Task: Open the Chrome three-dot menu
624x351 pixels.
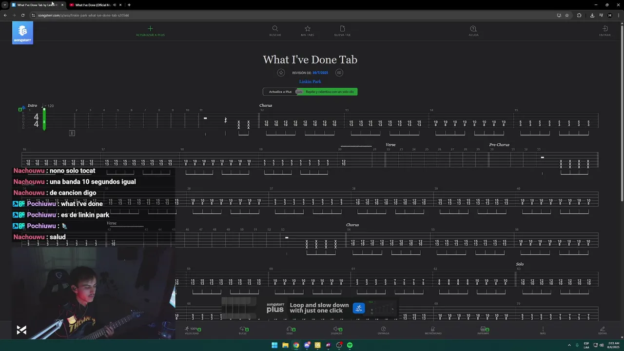Action: 618,15
